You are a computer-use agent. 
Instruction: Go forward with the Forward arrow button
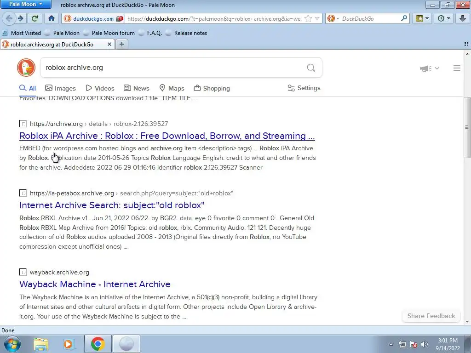point(21,18)
